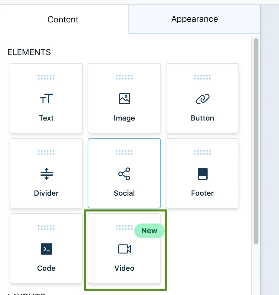Click the drag handle dots on Text tile

[46, 77]
